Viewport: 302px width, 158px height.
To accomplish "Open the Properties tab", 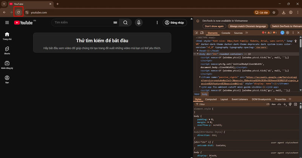I will [280, 99].
